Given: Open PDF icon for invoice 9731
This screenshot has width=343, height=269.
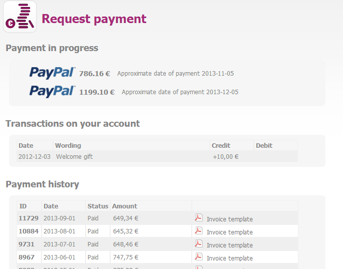Looking at the screenshot, I should [x=199, y=243].
